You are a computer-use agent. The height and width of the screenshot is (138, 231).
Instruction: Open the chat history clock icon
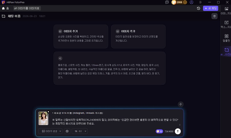tap(198, 8)
